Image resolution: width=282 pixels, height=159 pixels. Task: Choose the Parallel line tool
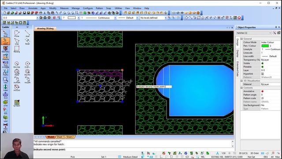pos(27,42)
